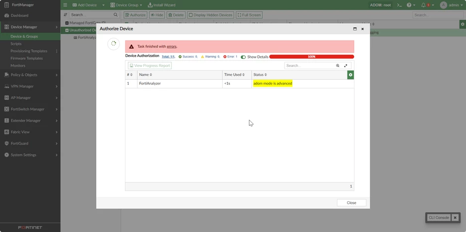466x232 pixels.
Task: Maximize the Authorize Device dialog
Action: tap(355, 29)
